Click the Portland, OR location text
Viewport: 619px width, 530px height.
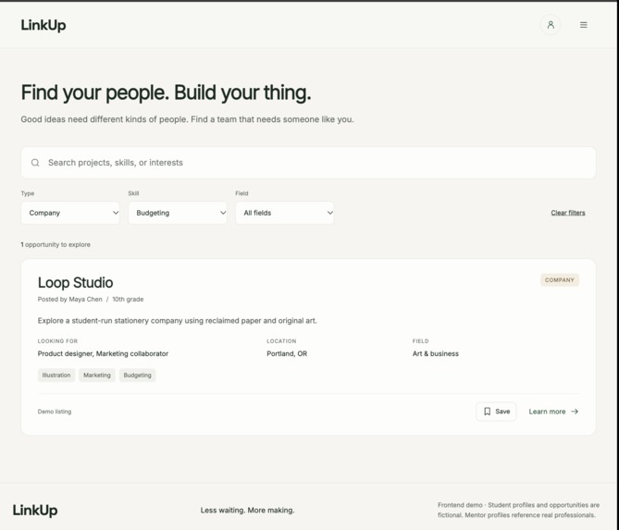coord(287,353)
